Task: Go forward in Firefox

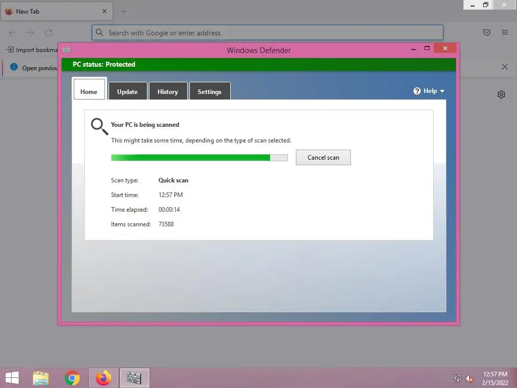Action: pyautogui.click(x=30, y=32)
